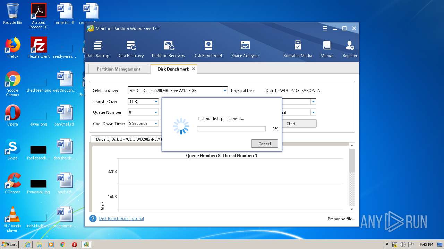444x249 pixels.
Task: Switch to the Partition Management tab
Action: tap(119, 69)
